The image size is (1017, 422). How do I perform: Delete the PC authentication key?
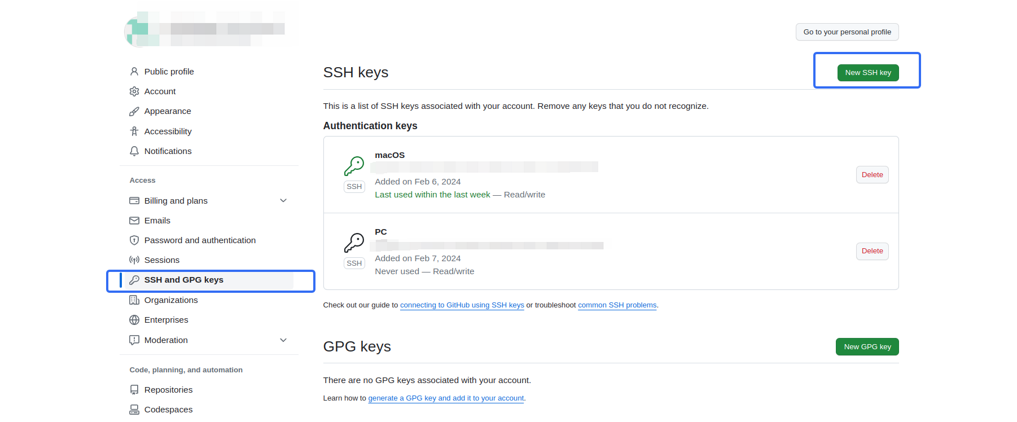[x=872, y=250]
